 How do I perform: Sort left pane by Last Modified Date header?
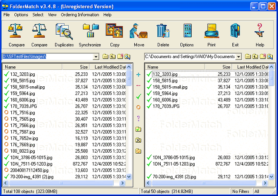coord(108,67)
